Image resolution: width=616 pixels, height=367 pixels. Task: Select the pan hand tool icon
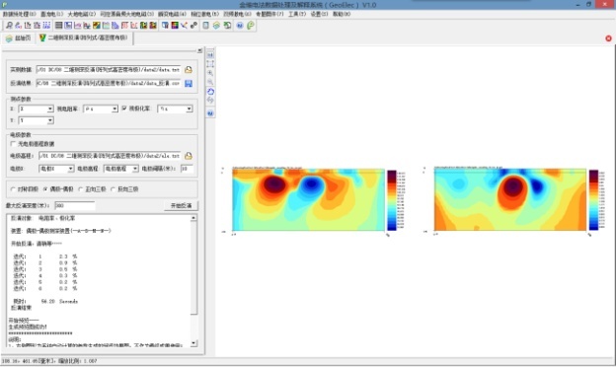pos(210,92)
